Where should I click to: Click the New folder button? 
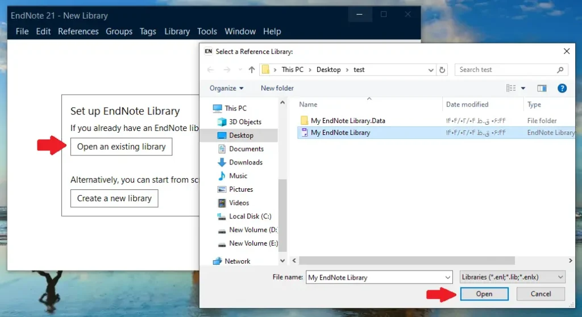[277, 88]
